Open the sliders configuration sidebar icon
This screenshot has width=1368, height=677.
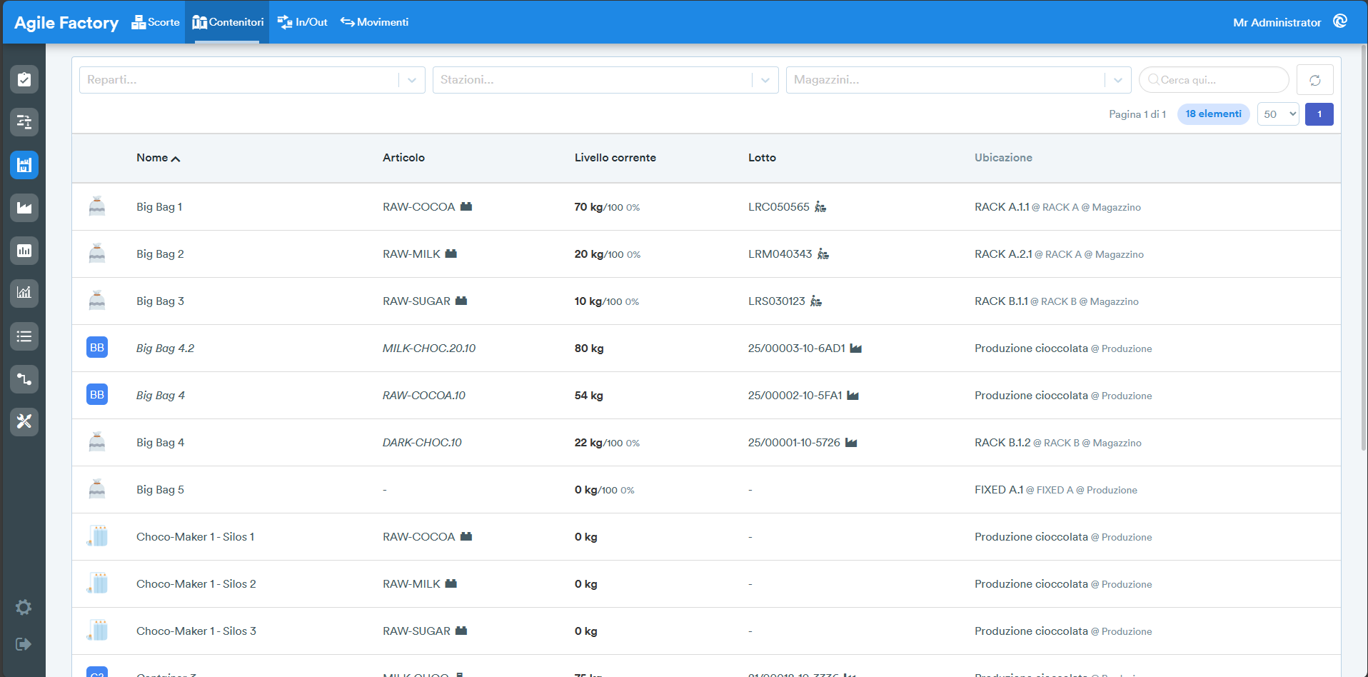24,122
